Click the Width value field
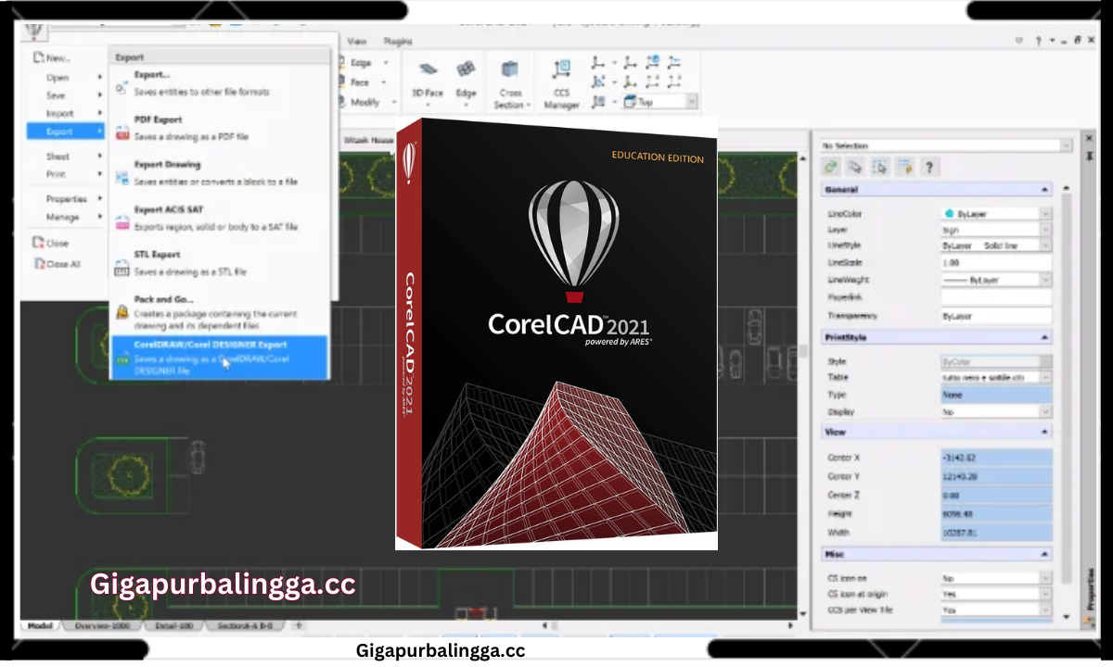Viewport: 1113px width, 667px height. [996, 533]
